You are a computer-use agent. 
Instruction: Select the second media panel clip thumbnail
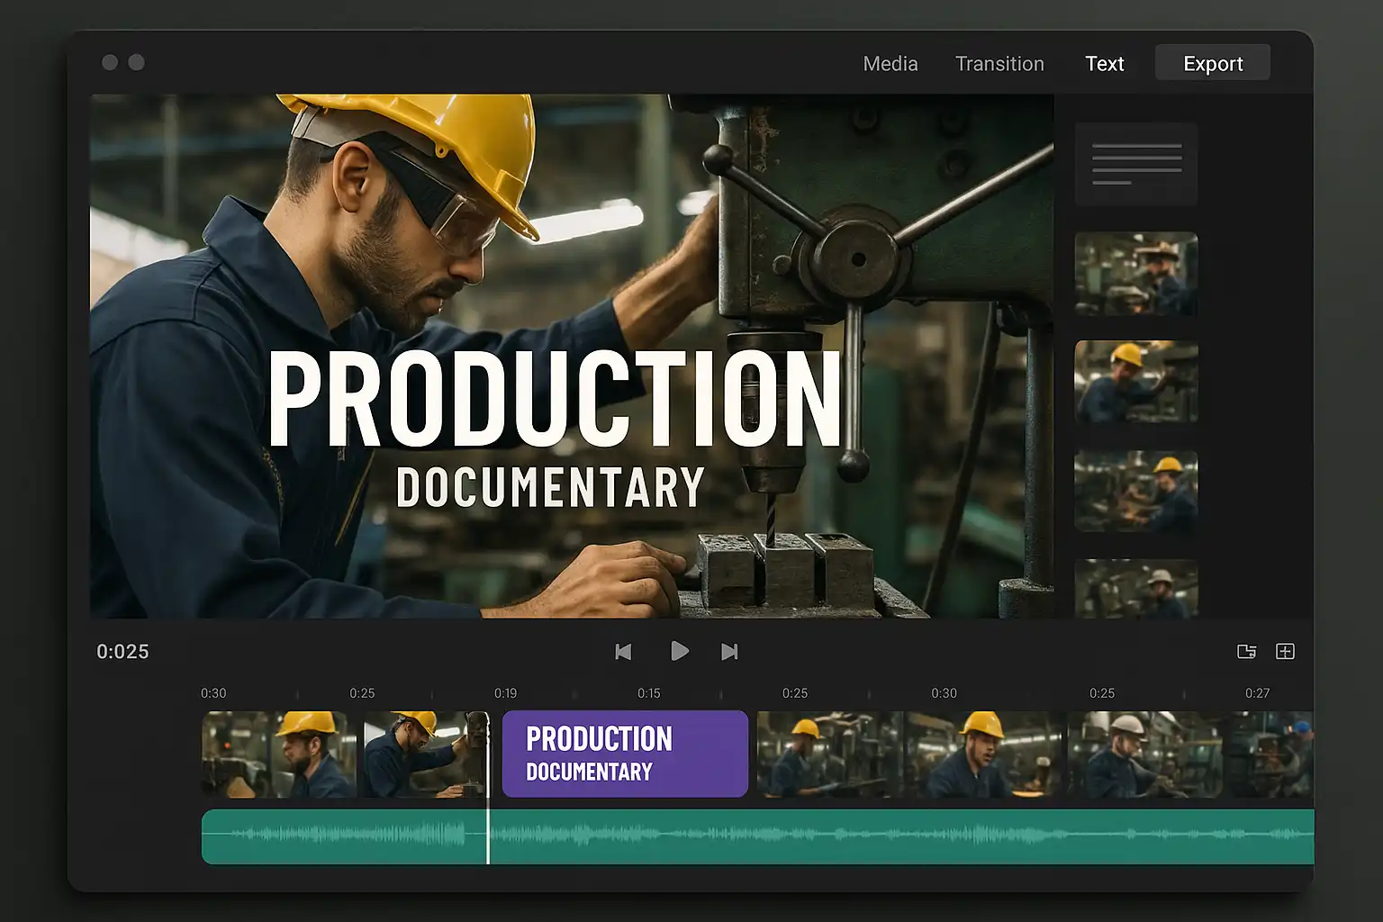click(x=1136, y=382)
